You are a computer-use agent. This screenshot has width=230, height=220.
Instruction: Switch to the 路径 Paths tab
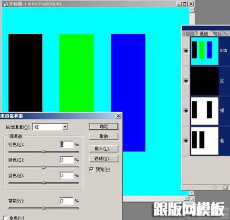pyautogui.click(x=218, y=33)
